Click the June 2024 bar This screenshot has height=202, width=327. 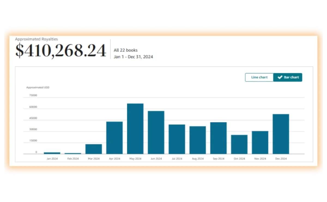(156, 132)
